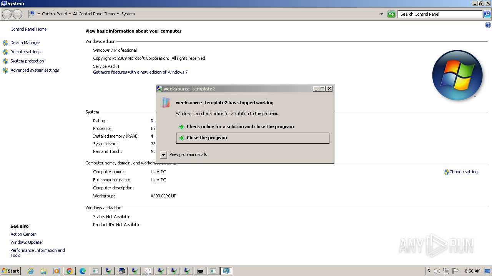Image resolution: width=492 pixels, height=276 pixels.
Task: Open Windows Explorer folder in taskbar
Action: click(x=43, y=271)
